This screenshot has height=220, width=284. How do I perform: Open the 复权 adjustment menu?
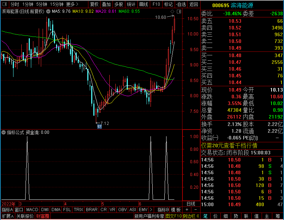tap(94, 4)
